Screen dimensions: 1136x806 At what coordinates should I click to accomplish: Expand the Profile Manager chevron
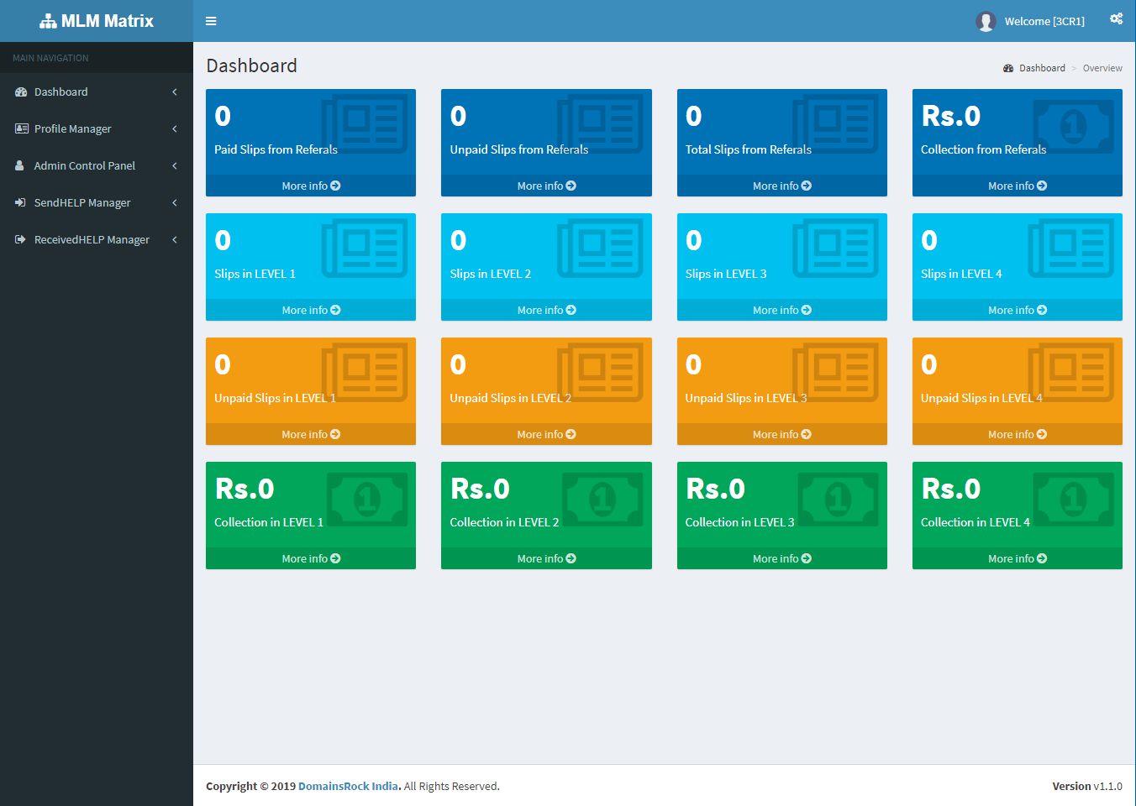click(175, 129)
